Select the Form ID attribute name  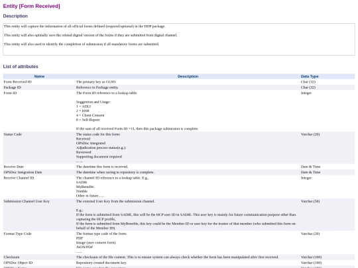tap(10, 93)
